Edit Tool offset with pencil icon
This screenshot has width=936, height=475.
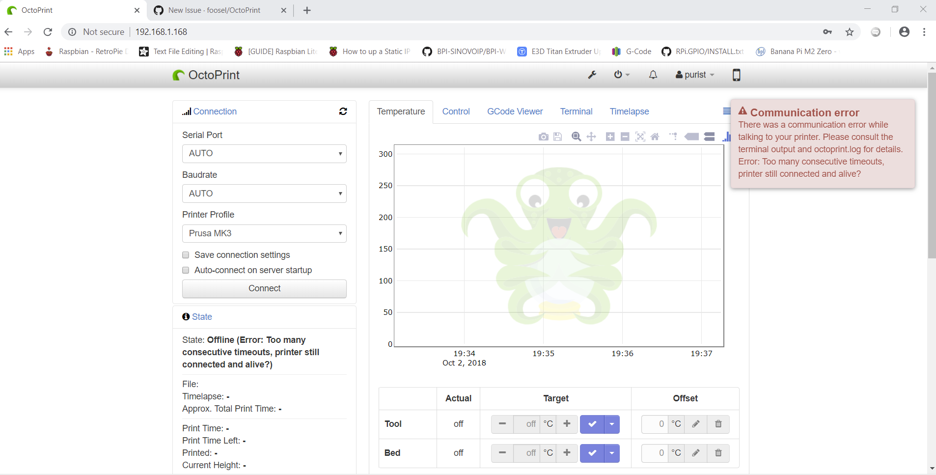click(x=696, y=424)
